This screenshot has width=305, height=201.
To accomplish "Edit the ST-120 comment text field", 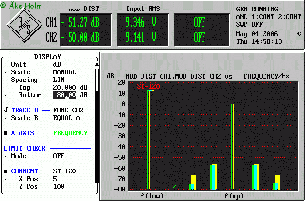I will (64, 171).
